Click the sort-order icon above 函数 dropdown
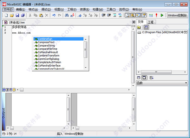The width and height of the screenshot is (190, 138). coord(151,78)
